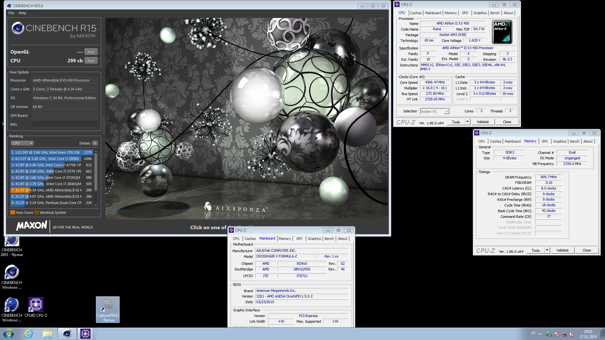The image size is (605, 340).
Task: Select CapturePNG2 shortcut on desktop
Action: click(108, 310)
